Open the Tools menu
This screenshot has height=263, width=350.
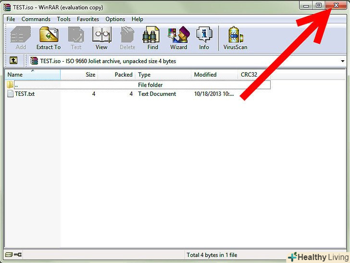[63, 19]
